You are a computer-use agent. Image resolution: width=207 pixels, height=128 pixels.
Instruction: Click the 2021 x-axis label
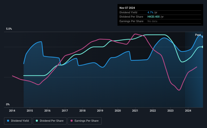tap(135, 111)
